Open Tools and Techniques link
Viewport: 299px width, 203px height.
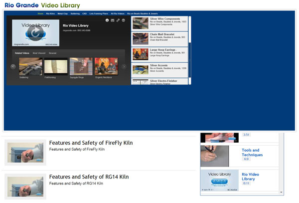pos(252,153)
